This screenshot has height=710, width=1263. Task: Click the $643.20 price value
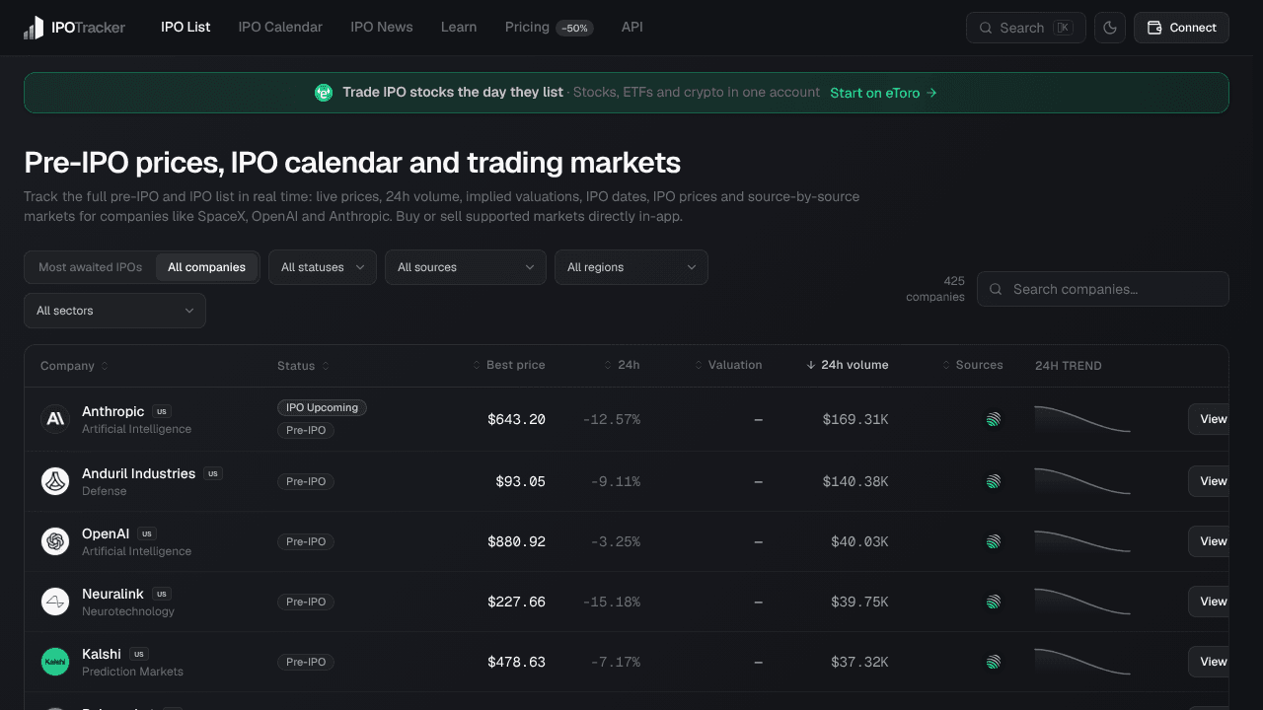coord(516,419)
